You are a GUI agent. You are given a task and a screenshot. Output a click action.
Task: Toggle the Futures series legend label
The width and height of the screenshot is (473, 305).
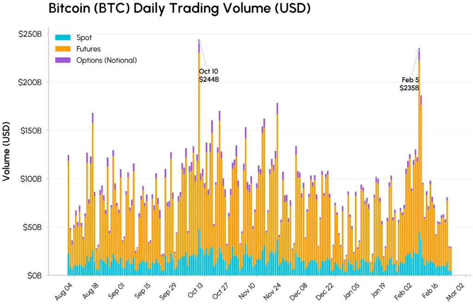click(x=88, y=48)
